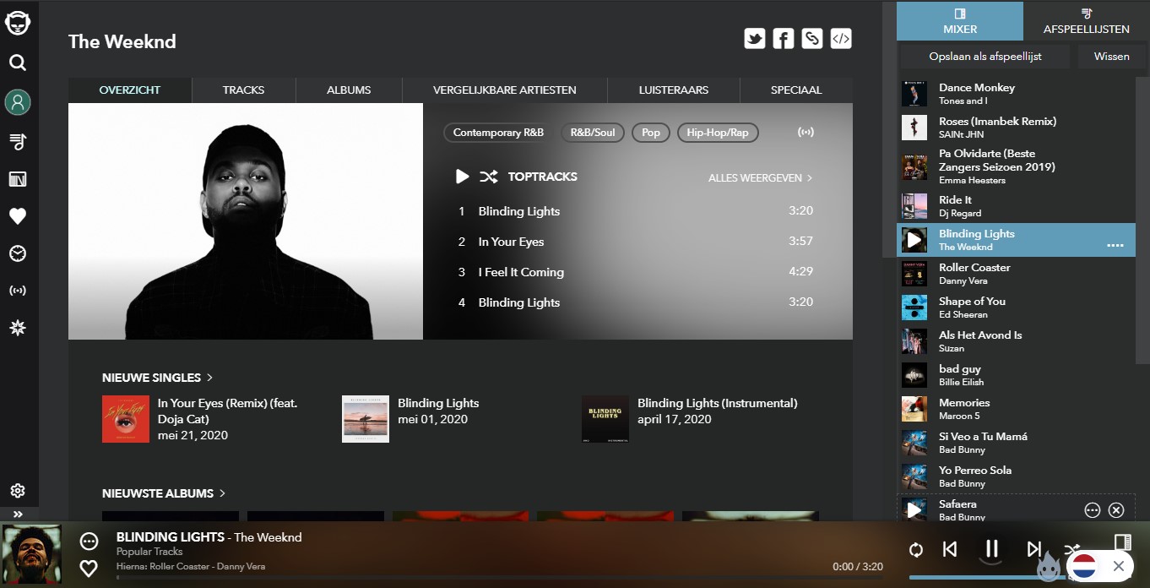This screenshot has height=588, width=1150.
Task: Toggle repeat playback
Action: click(x=916, y=550)
